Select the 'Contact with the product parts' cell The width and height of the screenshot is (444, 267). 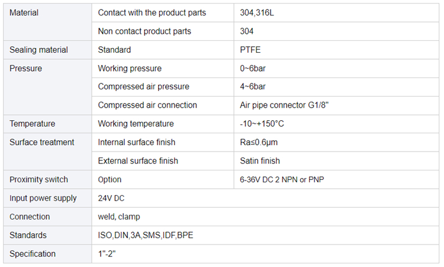coord(163,13)
